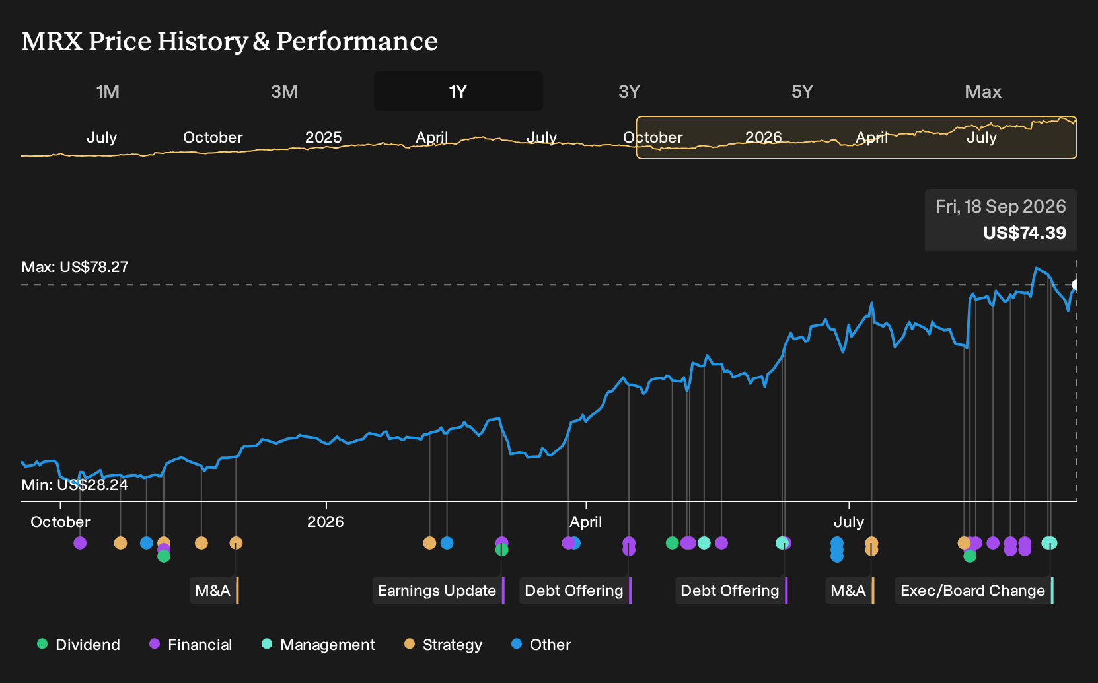
Task: Click the July label on main chart axis
Action: [x=849, y=522]
